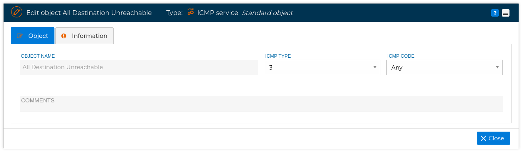This screenshot has width=523, height=151.
Task: Click the edit icon on the Object tab
Action: coord(20,36)
